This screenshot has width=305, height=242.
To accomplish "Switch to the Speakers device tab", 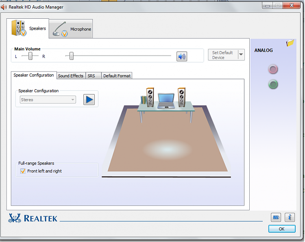I will pyautogui.click(x=28, y=28).
